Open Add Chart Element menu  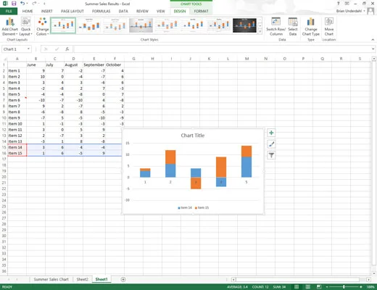tap(10, 27)
